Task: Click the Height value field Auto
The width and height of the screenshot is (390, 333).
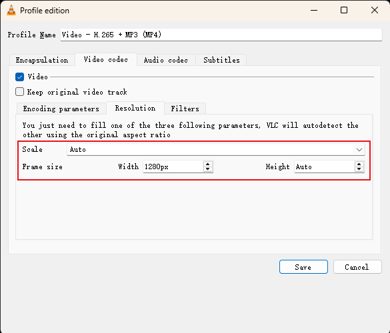Action: [x=325, y=166]
